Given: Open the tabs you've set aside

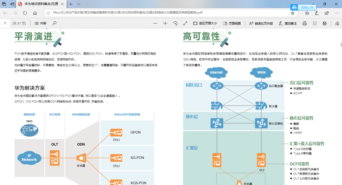Looking at the screenshot, I should (x=4, y=4).
